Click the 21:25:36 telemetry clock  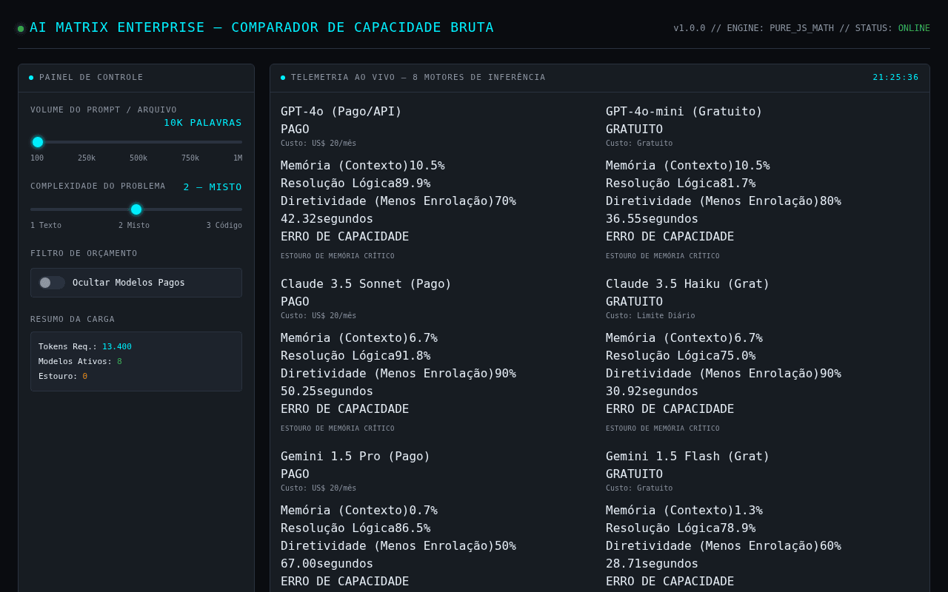895,78
